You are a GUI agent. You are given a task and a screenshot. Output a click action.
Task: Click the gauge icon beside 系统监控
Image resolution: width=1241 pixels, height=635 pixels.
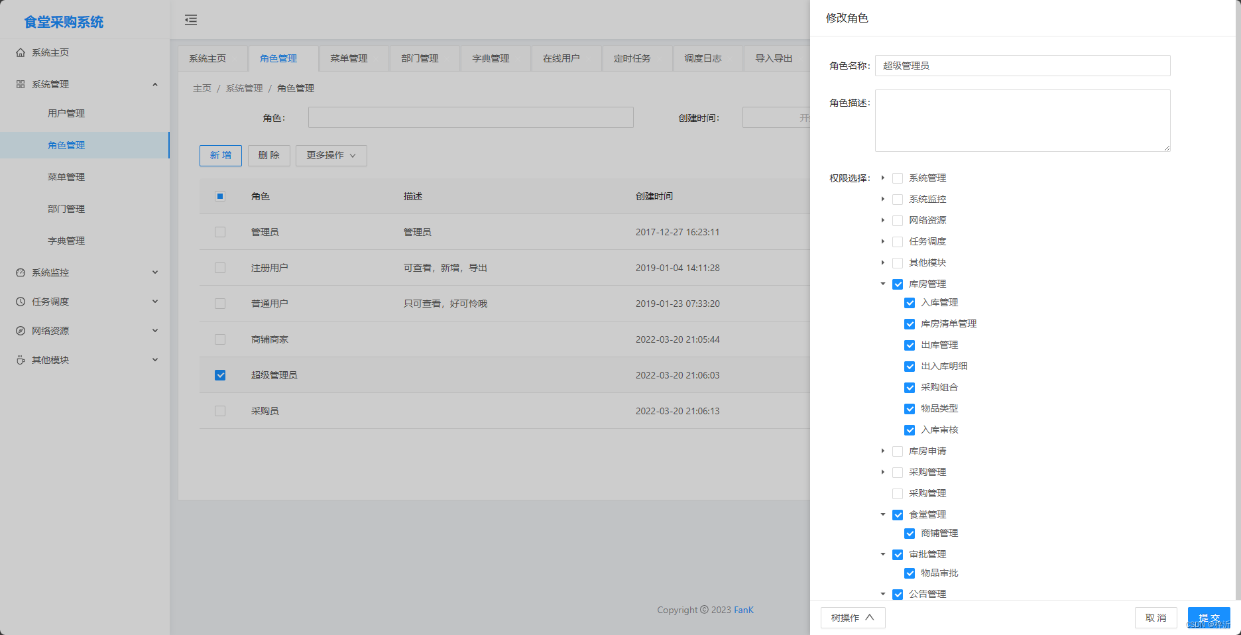21,272
